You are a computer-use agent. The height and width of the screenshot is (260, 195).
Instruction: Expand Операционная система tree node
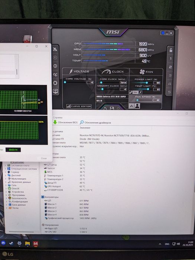pyautogui.click(x=6, y=169)
